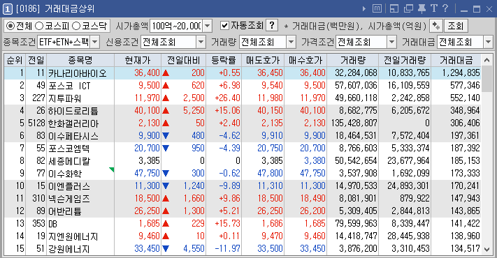Click the 18,490 bid price cell
Image resolution: width=497 pixels, height=258 pixels.
click(x=312, y=198)
